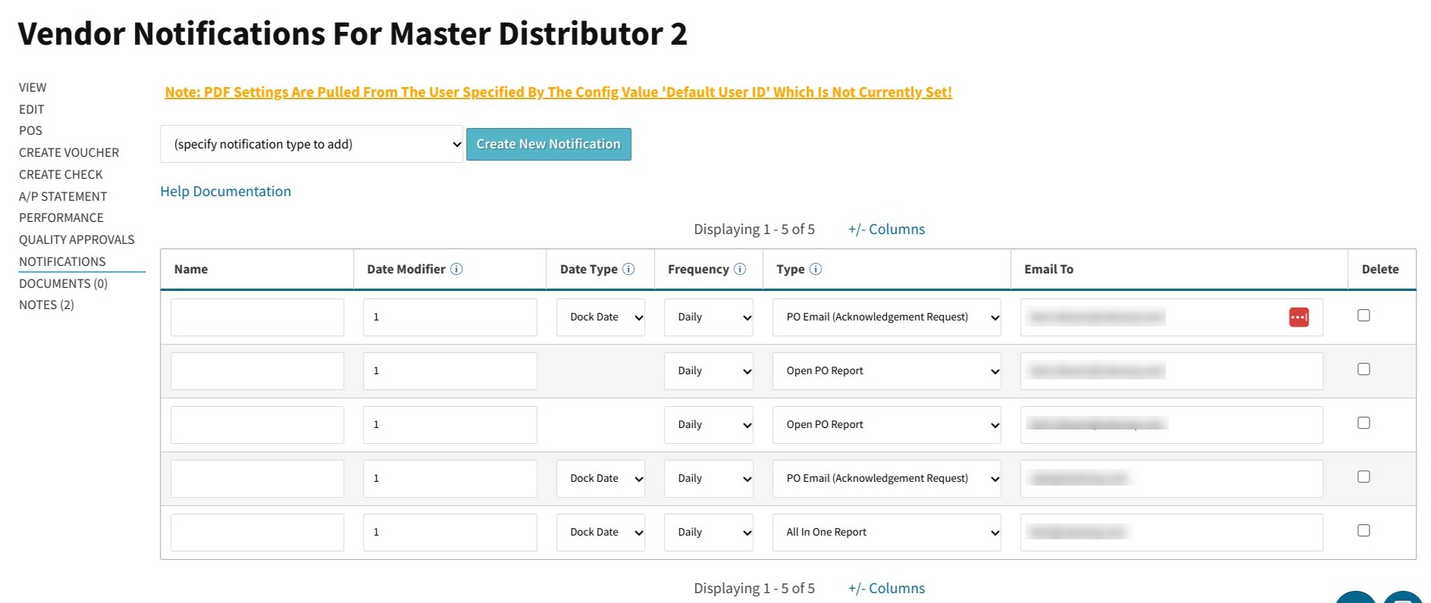
Task: Go to the VIEW sidebar item
Action: tap(33, 87)
